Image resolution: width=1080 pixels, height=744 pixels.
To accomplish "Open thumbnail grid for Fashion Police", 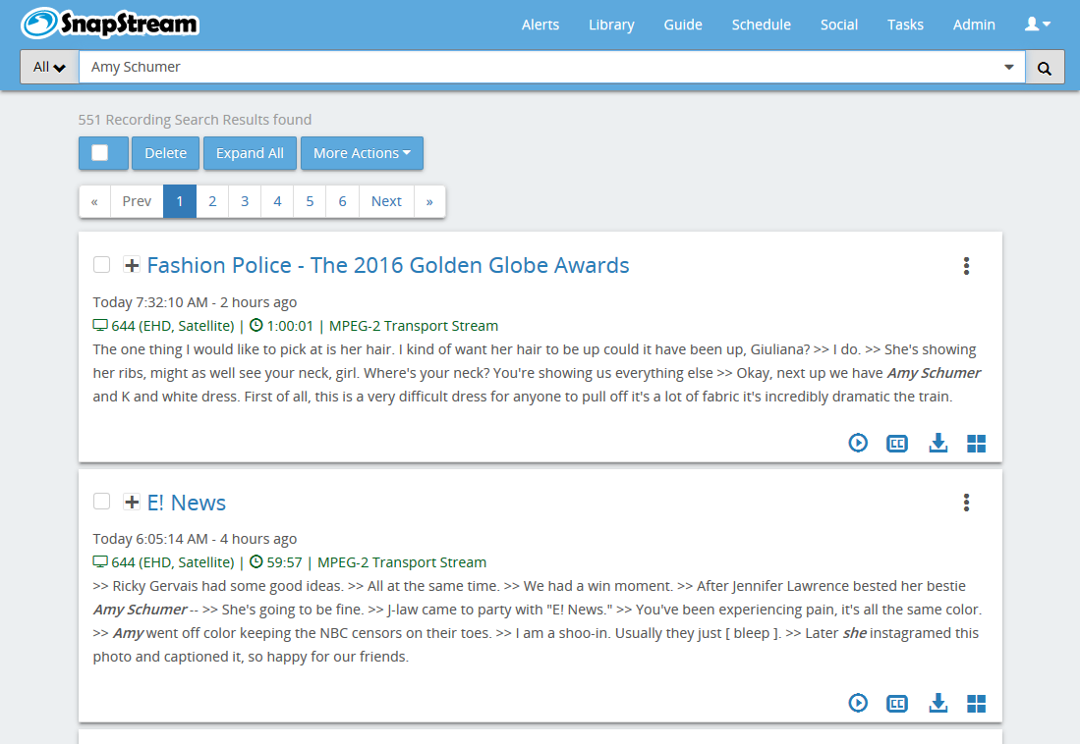I will pos(976,444).
